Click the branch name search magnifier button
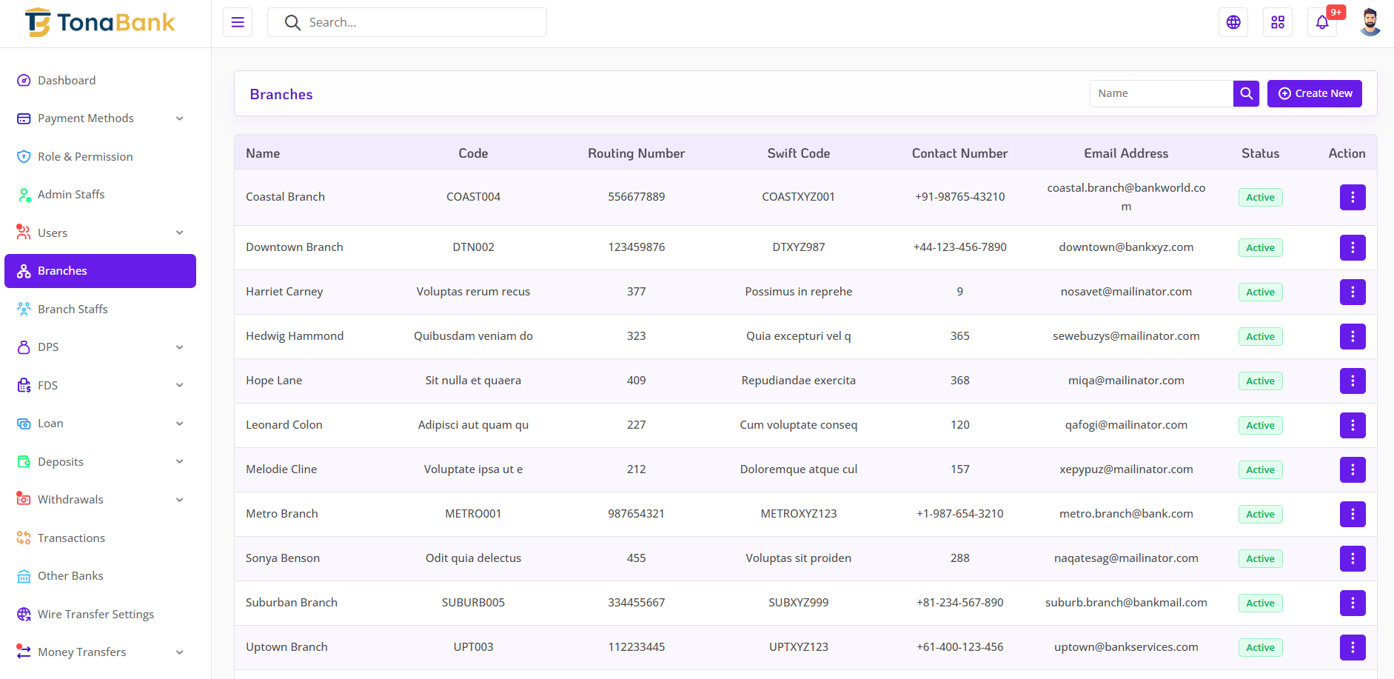Viewport: 1394px width, 679px height. coord(1246,93)
